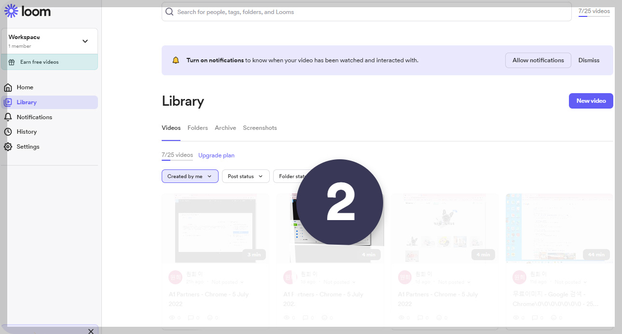Open the Earn free videos offer
622x334 pixels.
coord(50,62)
